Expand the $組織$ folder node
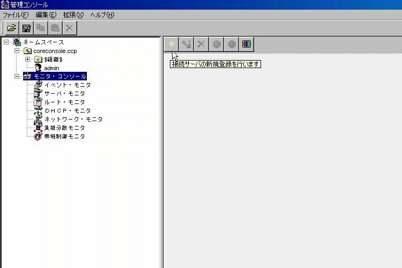 28,59
